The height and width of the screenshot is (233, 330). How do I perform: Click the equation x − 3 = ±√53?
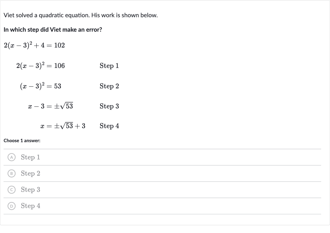pos(50,106)
